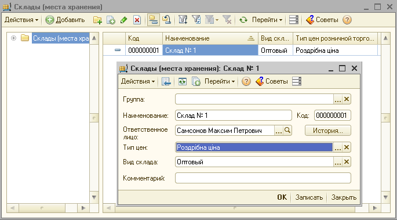
Task: Sort by Наименование column header
Action: coord(210,38)
